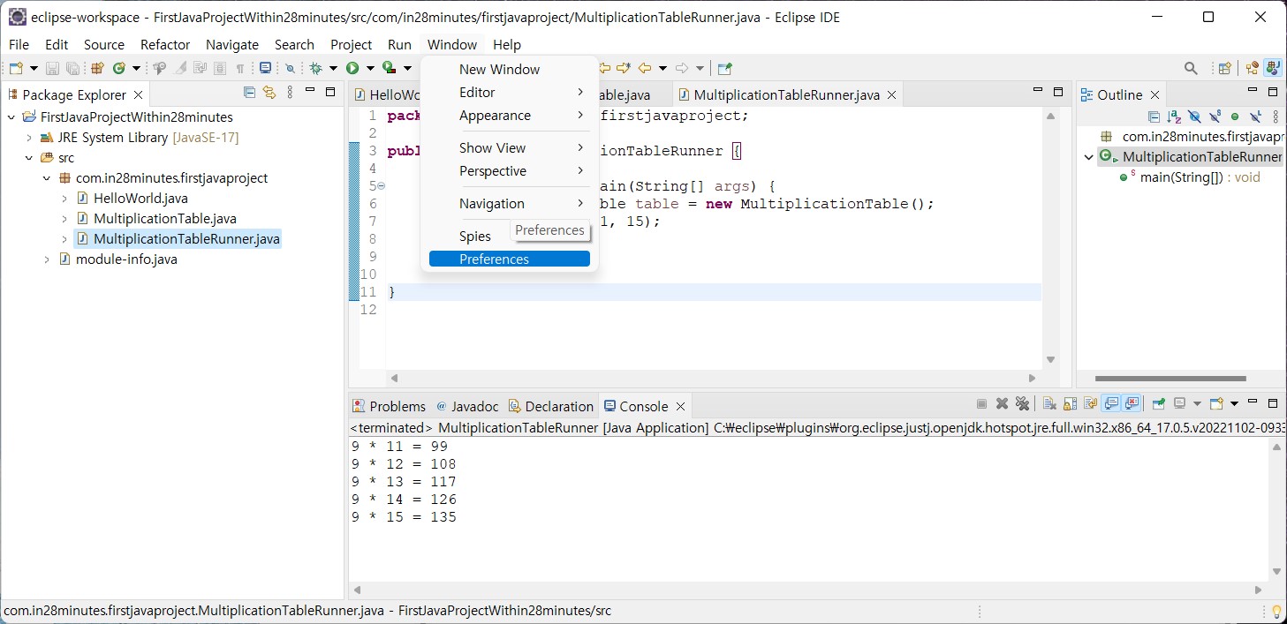The height and width of the screenshot is (624, 1287).
Task: Open Package Explorer View Menu three dots
Action: coord(290,92)
